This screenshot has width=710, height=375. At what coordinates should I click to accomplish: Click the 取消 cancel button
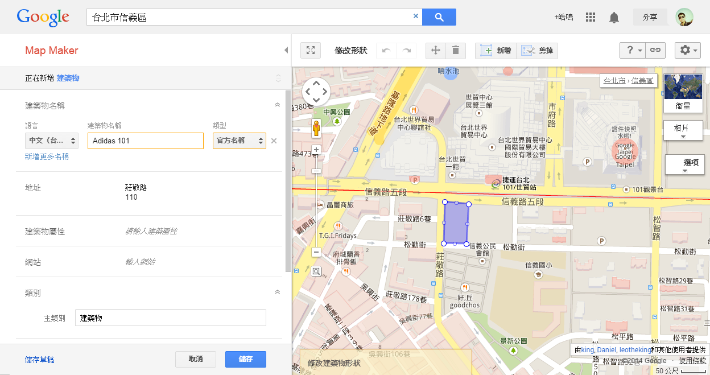click(196, 359)
